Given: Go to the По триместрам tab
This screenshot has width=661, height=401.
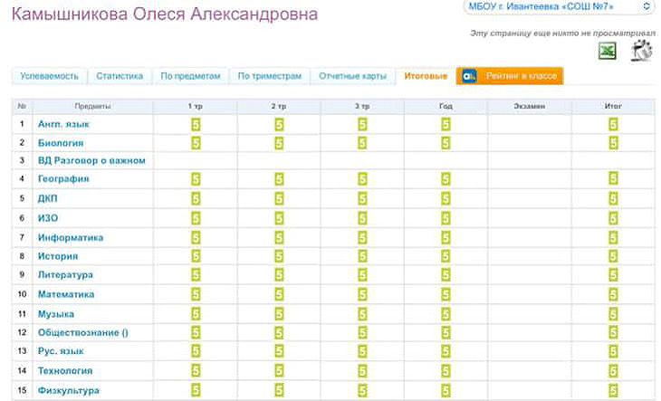Looking at the screenshot, I should point(269,77).
